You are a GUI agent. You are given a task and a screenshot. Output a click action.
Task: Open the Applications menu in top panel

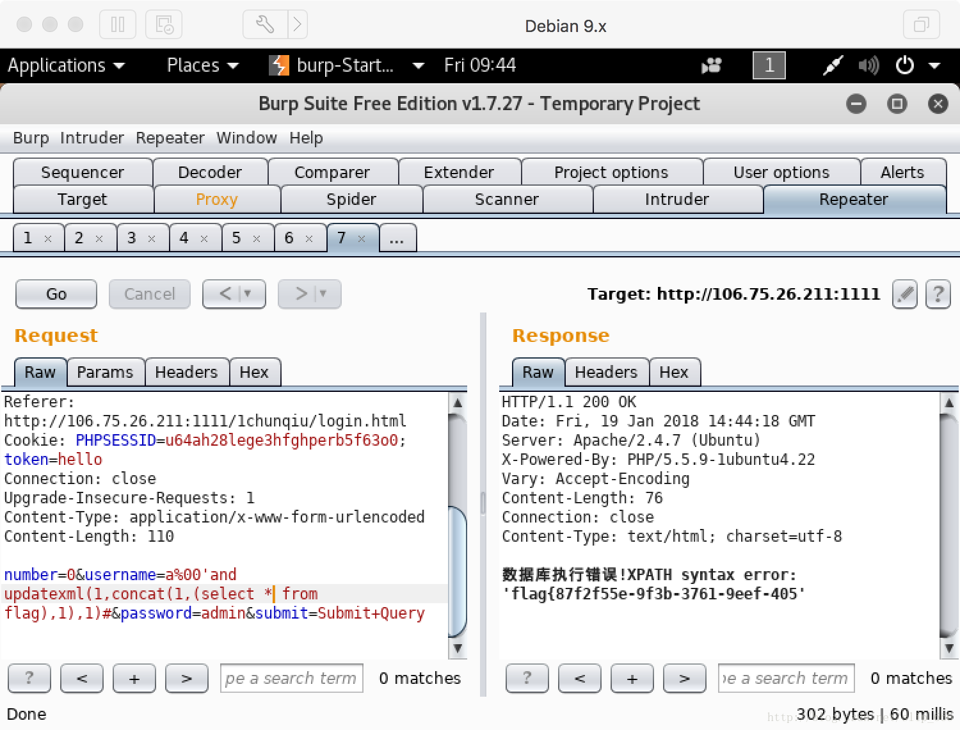pyautogui.click(x=66, y=65)
